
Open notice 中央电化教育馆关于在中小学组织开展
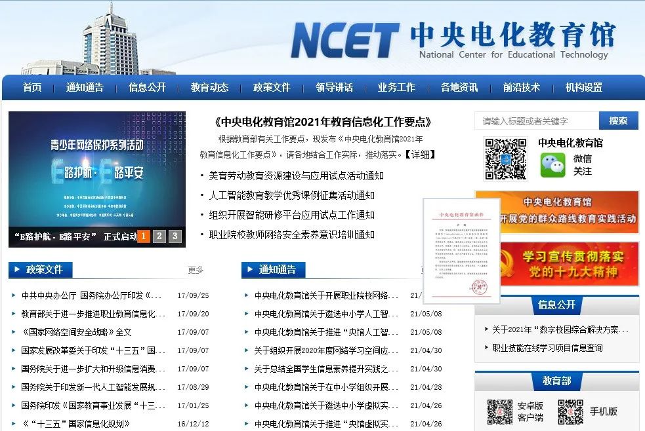326,387
